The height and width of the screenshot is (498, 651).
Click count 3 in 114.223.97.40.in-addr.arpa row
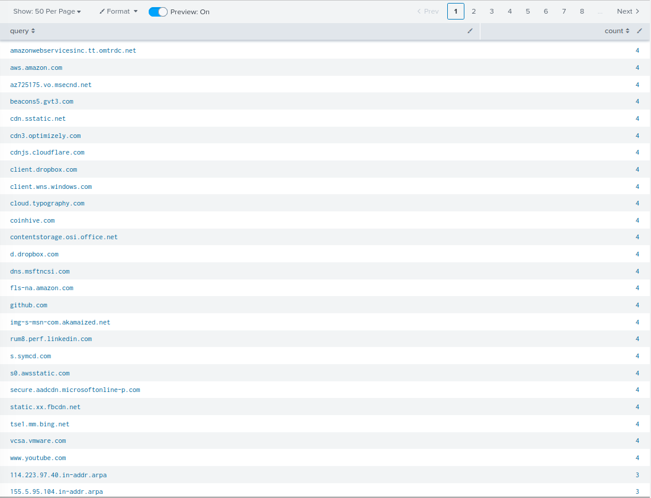(x=637, y=475)
